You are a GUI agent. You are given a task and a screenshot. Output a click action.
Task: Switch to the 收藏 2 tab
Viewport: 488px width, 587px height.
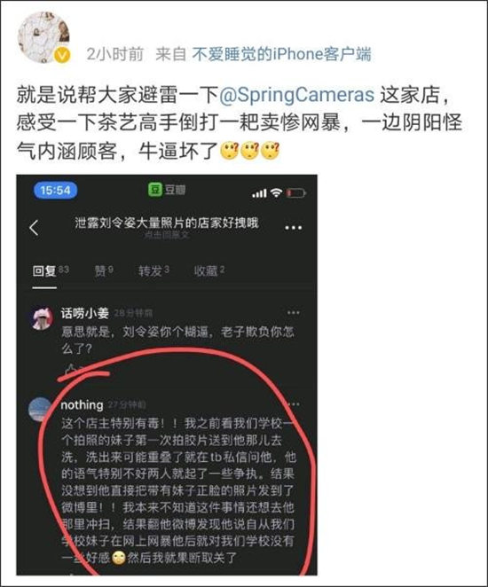209,270
